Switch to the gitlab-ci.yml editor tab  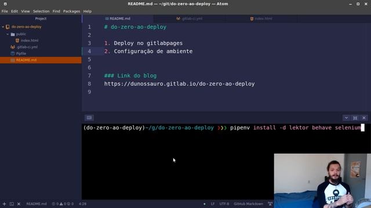point(190,18)
